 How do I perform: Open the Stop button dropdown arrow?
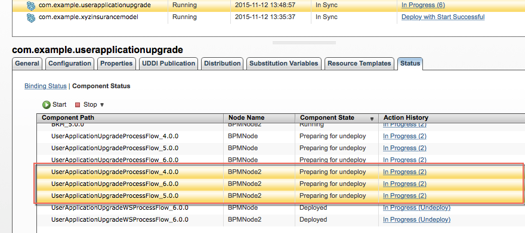[x=102, y=105]
